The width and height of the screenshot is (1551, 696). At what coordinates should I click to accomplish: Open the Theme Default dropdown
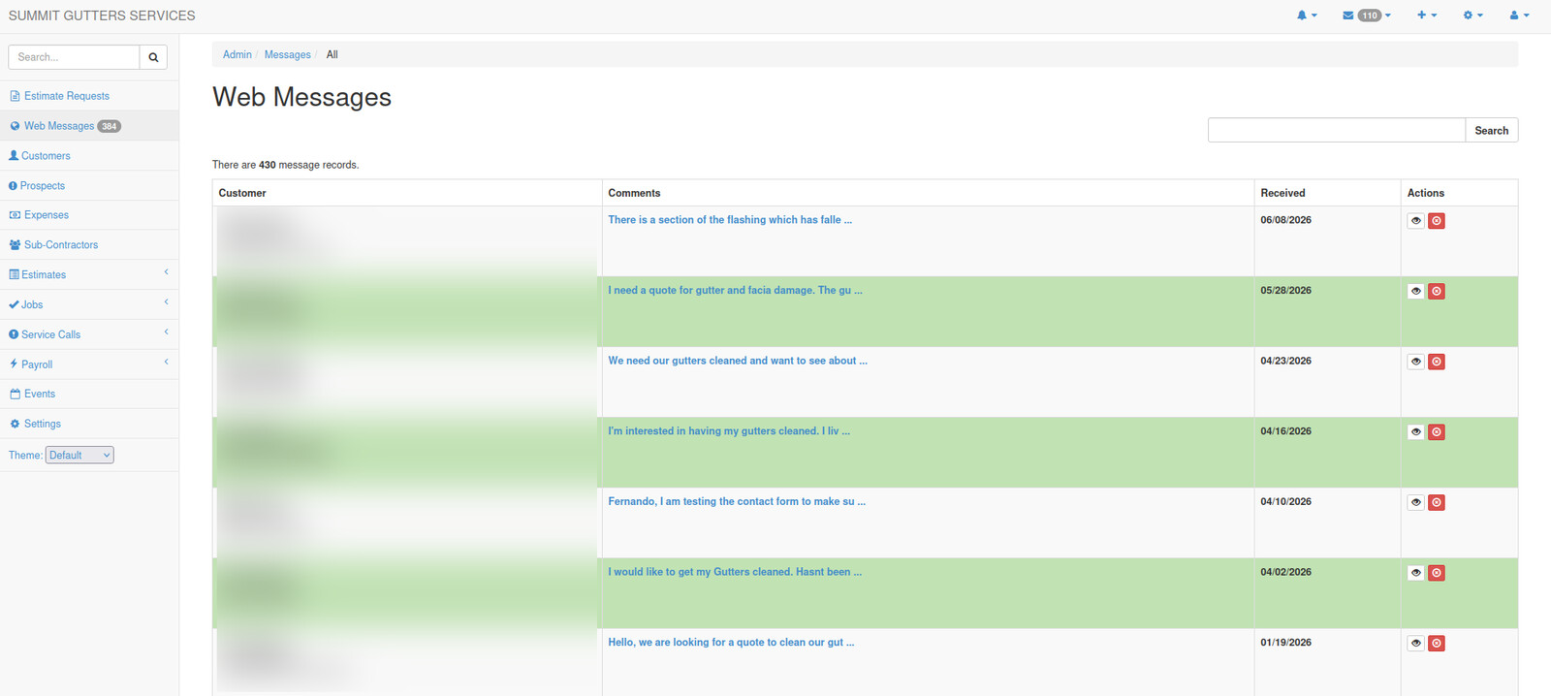(79, 455)
